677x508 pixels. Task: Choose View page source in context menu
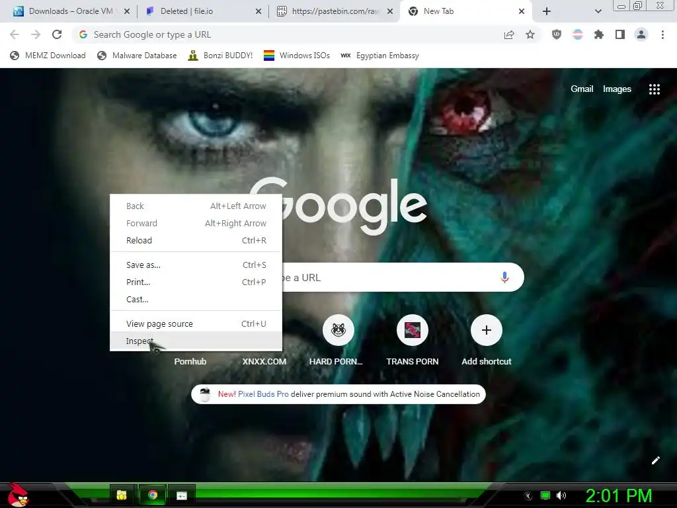click(x=196, y=323)
